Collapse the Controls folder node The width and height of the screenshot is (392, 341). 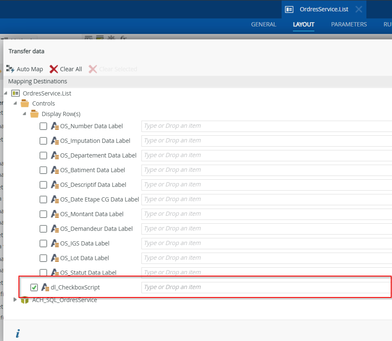pyautogui.click(x=15, y=103)
